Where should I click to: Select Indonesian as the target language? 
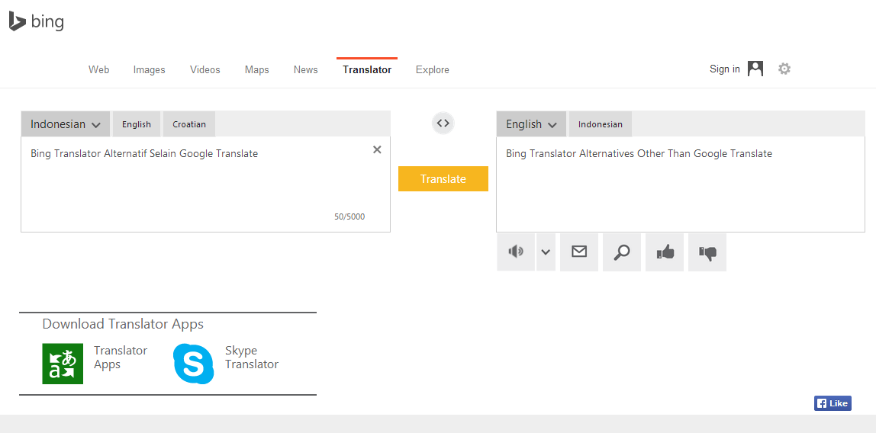pyautogui.click(x=600, y=123)
